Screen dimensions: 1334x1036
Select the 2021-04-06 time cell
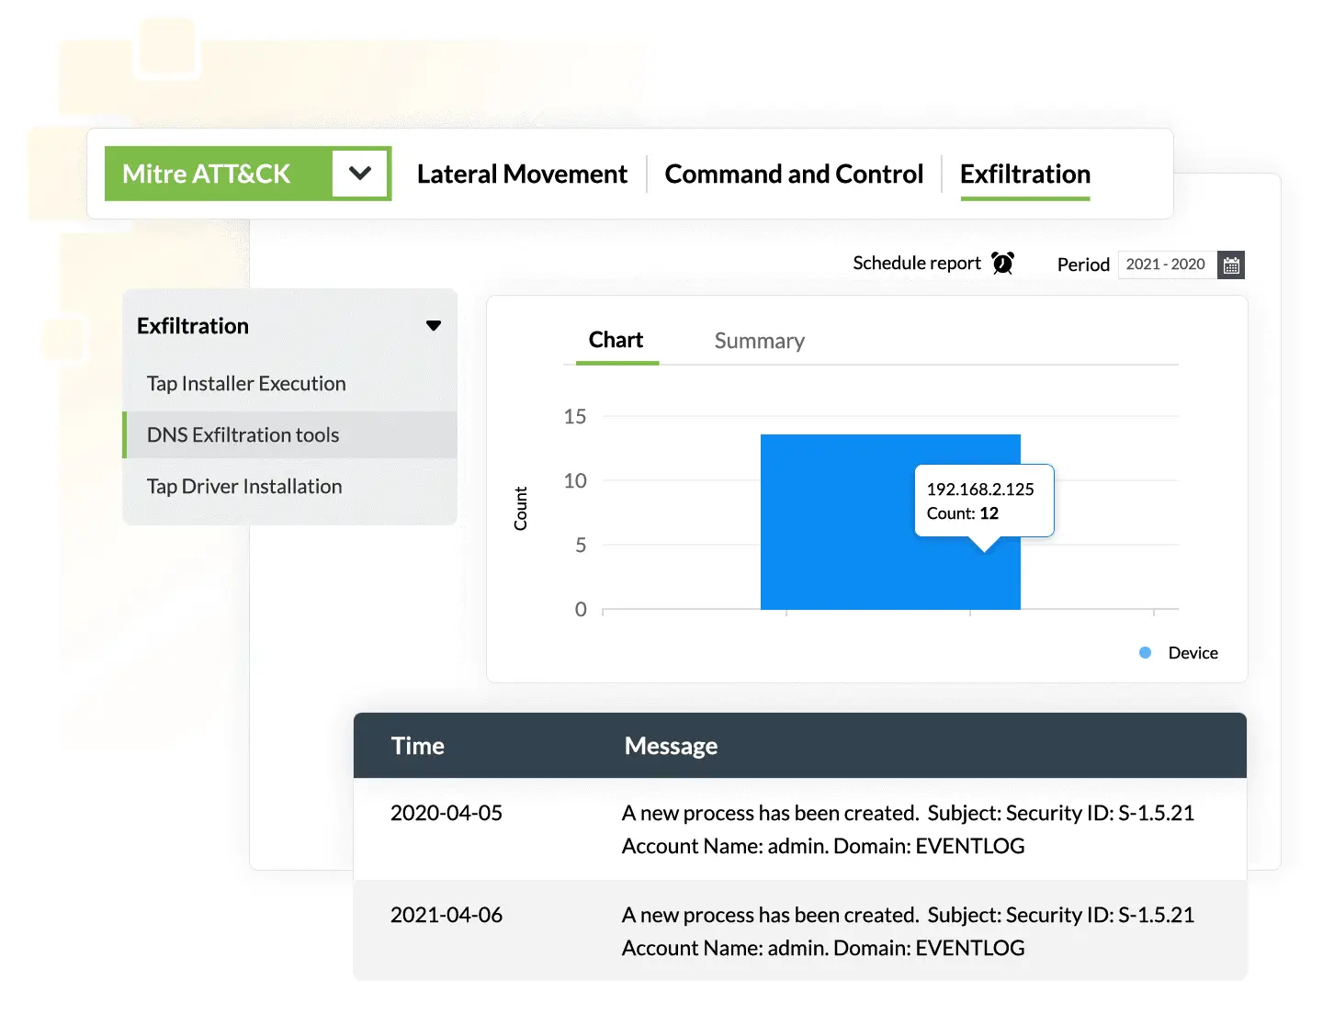pyautogui.click(x=447, y=915)
